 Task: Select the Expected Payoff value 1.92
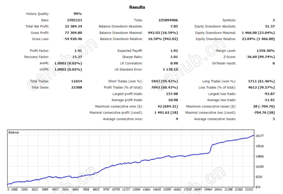(174, 51)
